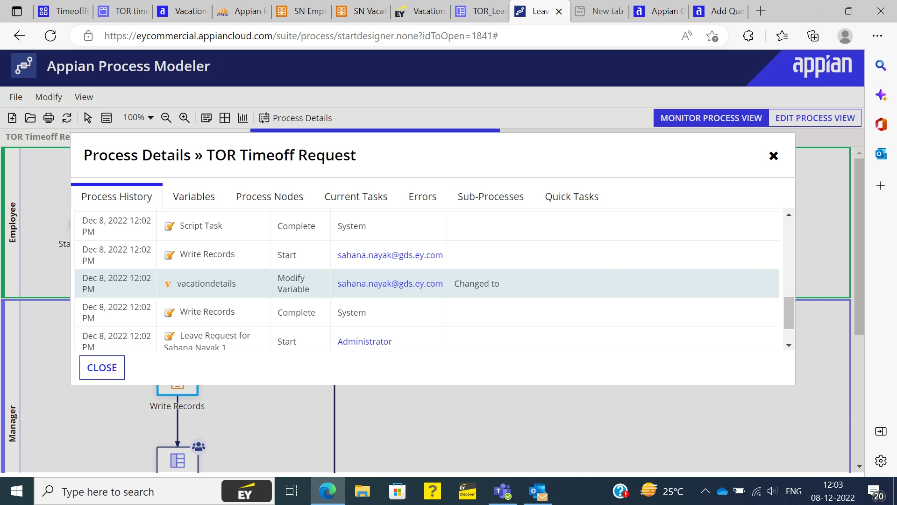
Task: Open Favorites star list icon
Action: point(782,36)
